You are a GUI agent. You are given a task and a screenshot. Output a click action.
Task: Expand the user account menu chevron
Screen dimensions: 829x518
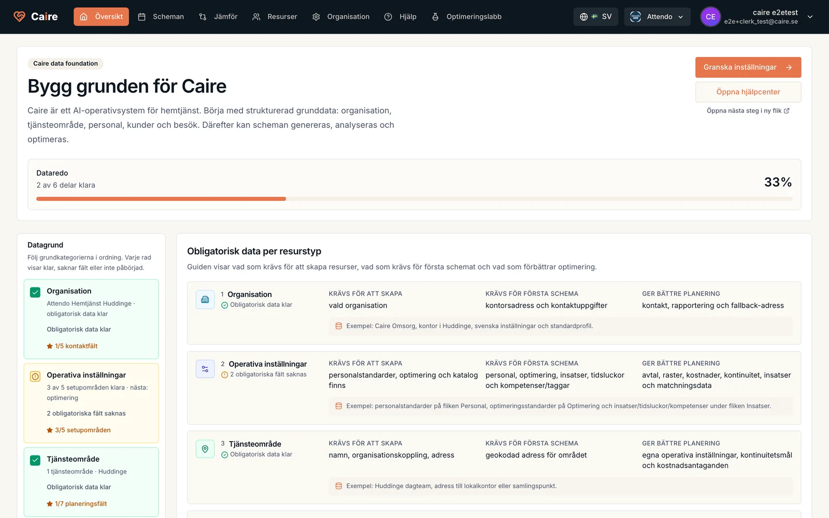coord(810,17)
